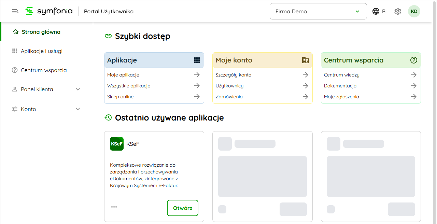Go to Moje zgłoszenia link

pos(341,97)
